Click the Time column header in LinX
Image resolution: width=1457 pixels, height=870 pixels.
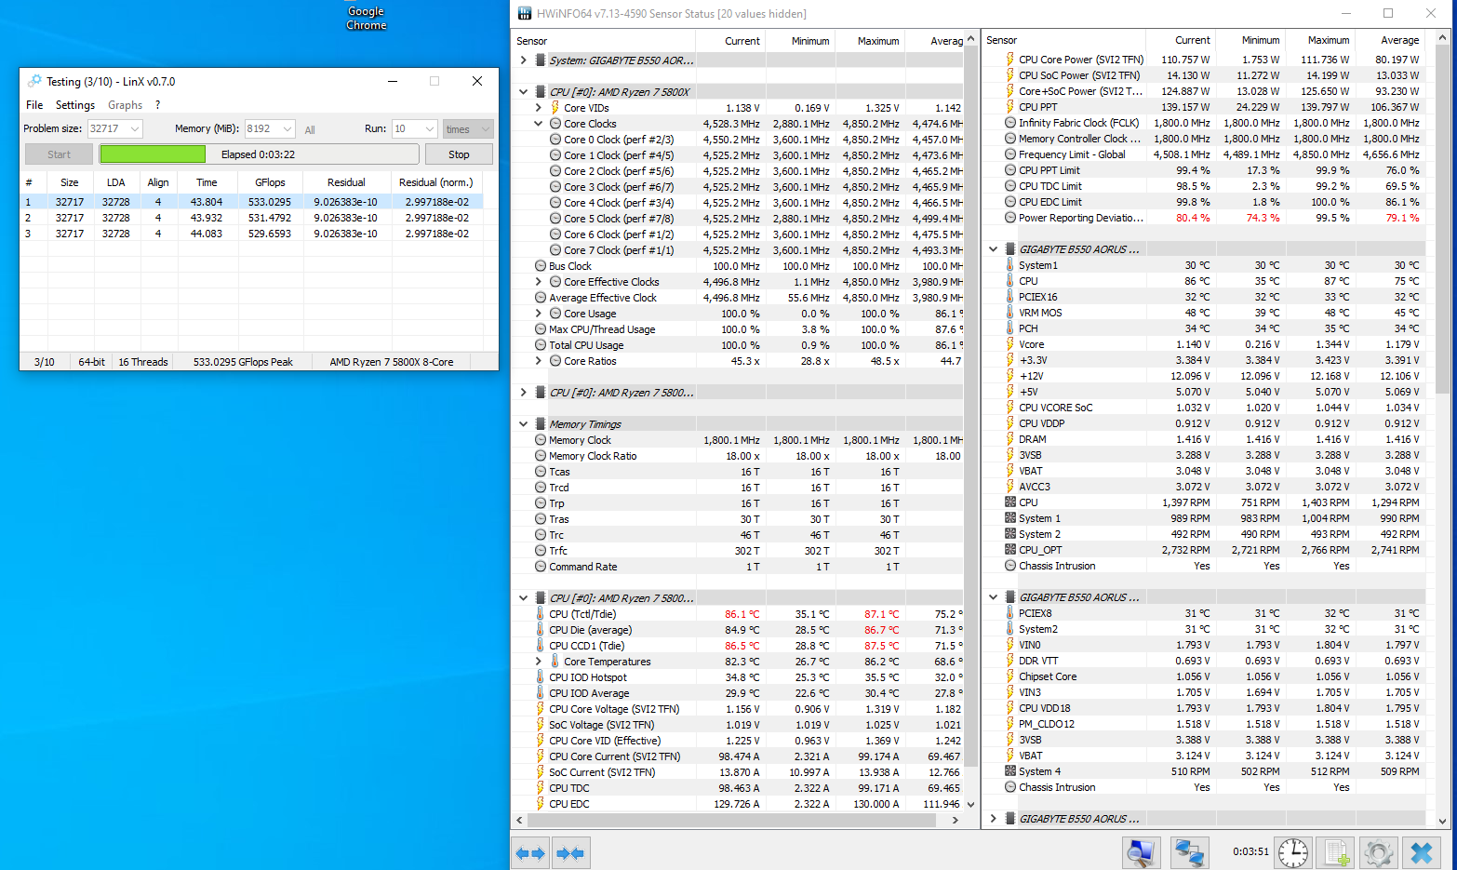(207, 182)
